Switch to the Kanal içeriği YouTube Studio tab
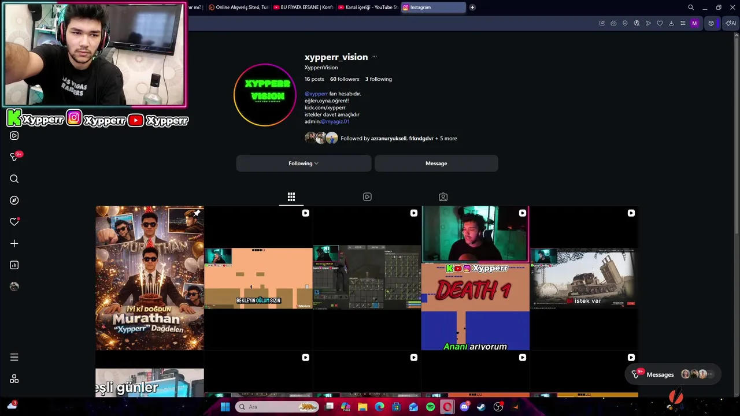 tap(368, 8)
